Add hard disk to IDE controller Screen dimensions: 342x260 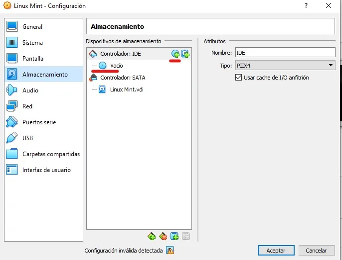pos(185,54)
